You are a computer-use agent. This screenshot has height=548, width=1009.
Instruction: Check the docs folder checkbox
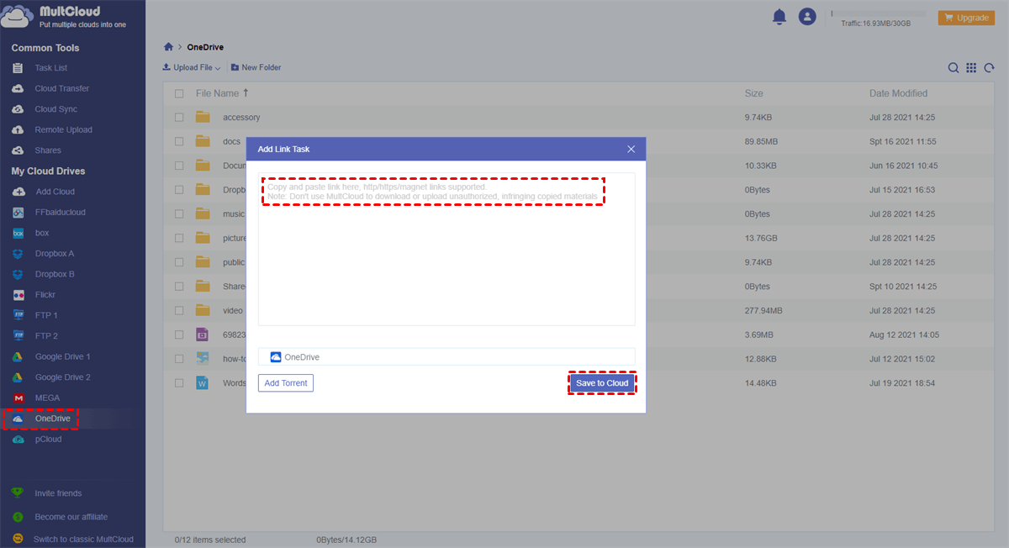coord(178,141)
